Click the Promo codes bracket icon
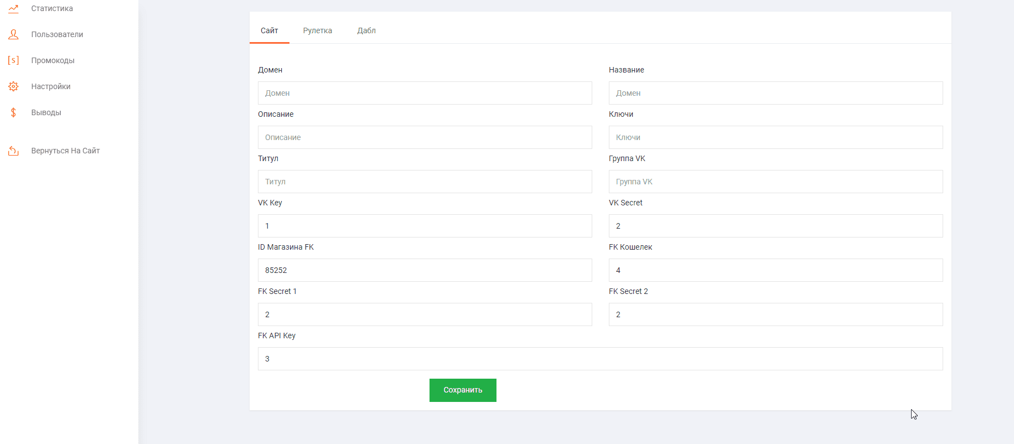This screenshot has height=444, width=1014. [13, 60]
